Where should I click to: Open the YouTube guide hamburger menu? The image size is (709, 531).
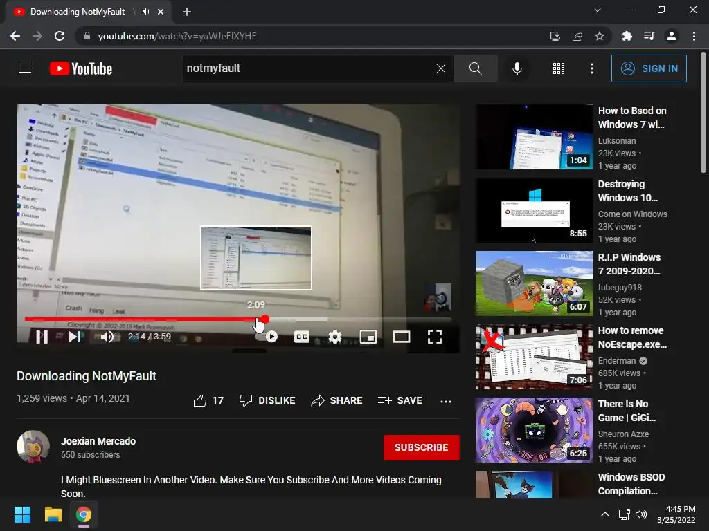point(25,68)
